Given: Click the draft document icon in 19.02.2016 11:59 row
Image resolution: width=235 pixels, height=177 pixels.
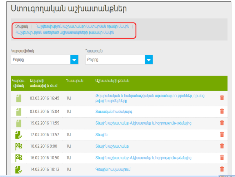Looking at the screenshot, I should (x=19, y=123).
